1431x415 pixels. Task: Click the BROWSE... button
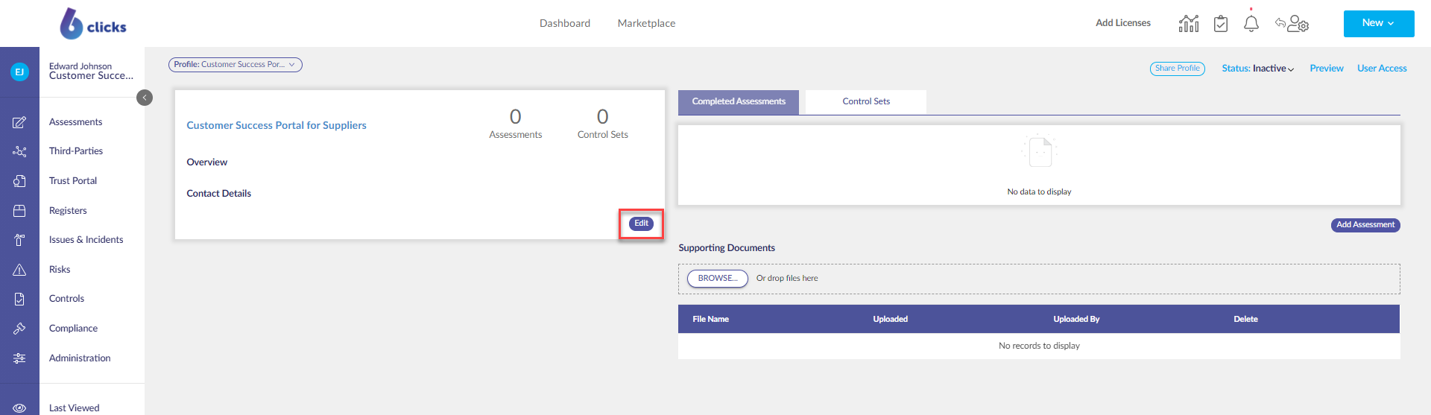718,279
